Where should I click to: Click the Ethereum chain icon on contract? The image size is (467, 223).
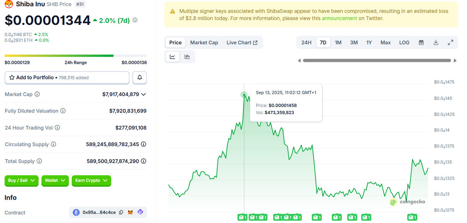76,212
